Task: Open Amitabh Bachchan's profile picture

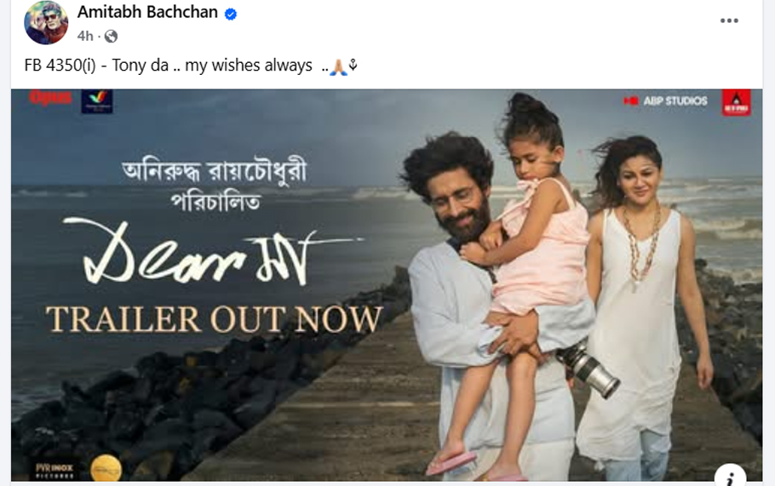Action: click(46, 23)
